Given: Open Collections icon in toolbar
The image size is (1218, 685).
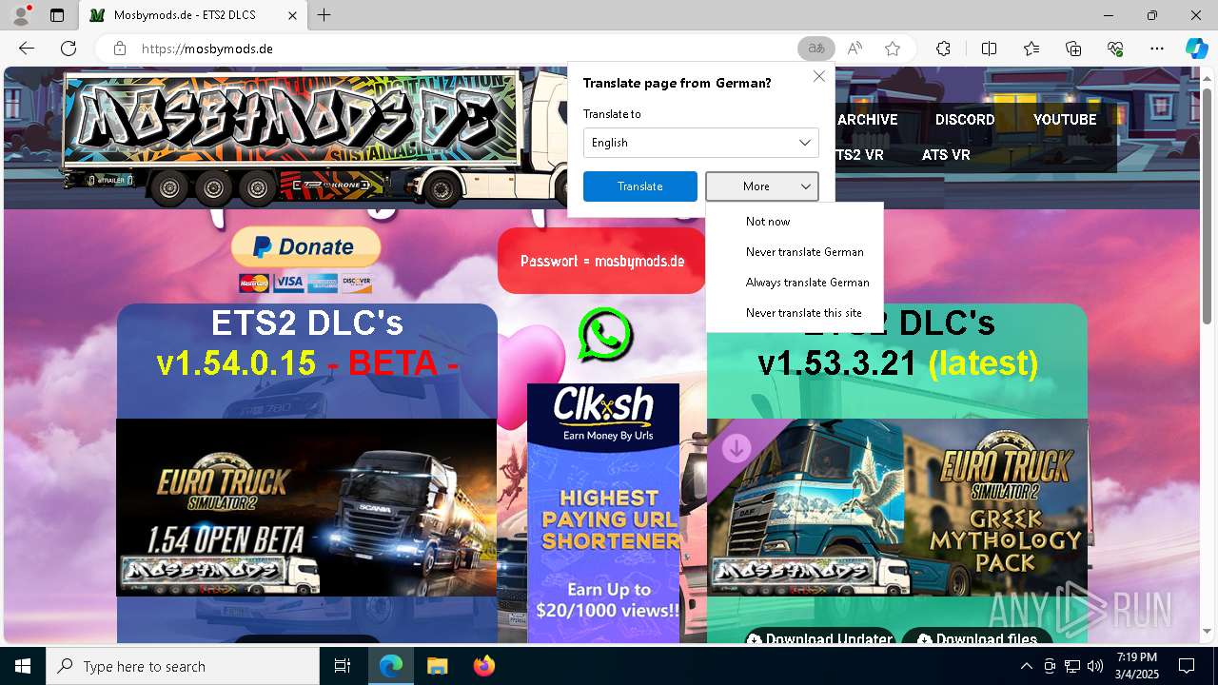Looking at the screenshot, I should point(1073,49).
